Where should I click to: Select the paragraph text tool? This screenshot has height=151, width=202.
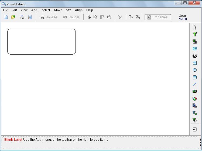click(195, 41)
